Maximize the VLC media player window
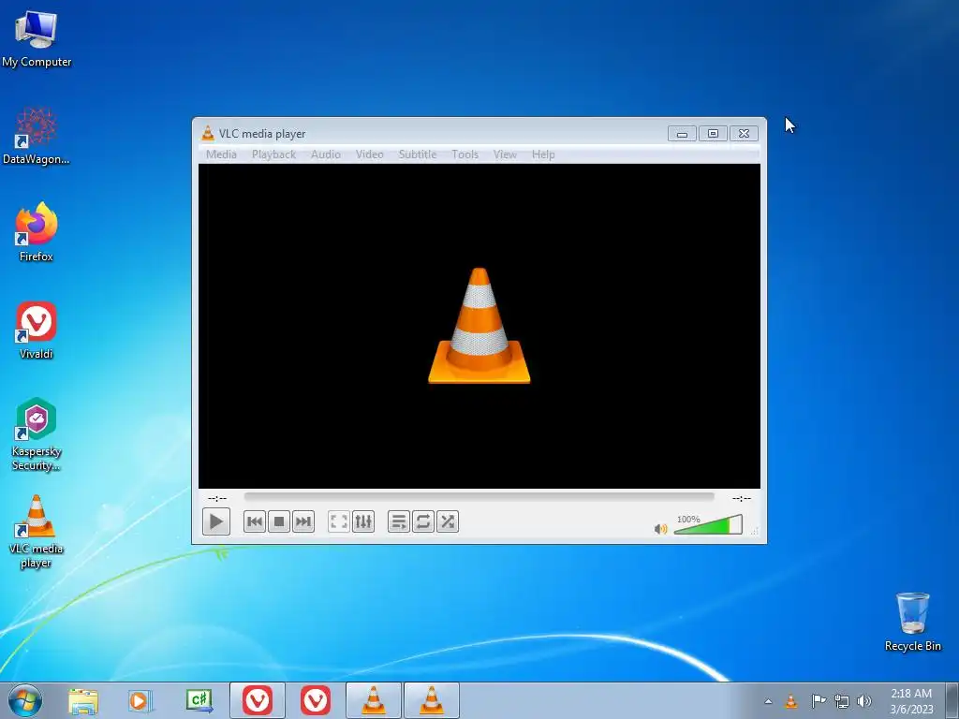This screenshot has width=959, height=719. (x=713, y=133)
